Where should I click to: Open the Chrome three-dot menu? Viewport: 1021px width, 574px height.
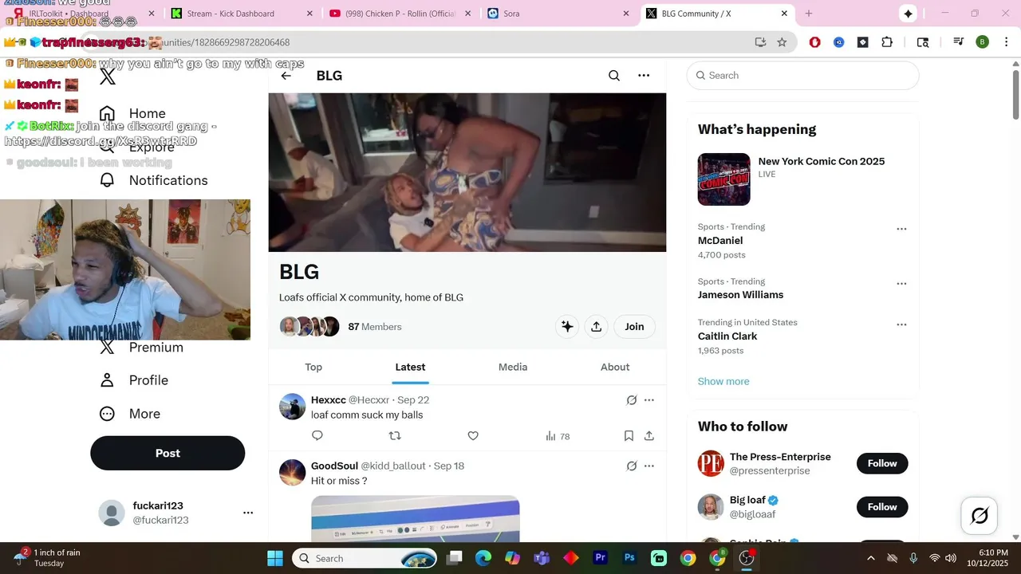coord(1005,42)
